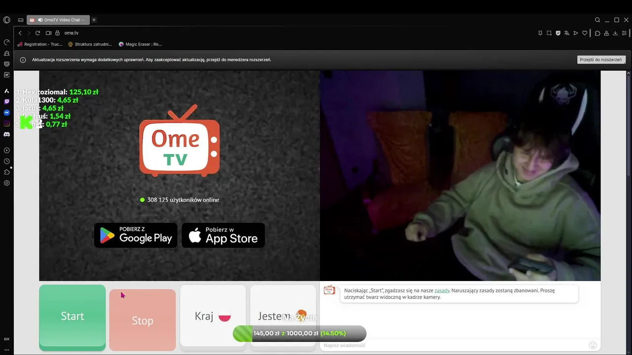Image resolution: width=632 pixels, height=355 pixels.
Task: Open a new tab with plus button
Action: click(94, 20)
